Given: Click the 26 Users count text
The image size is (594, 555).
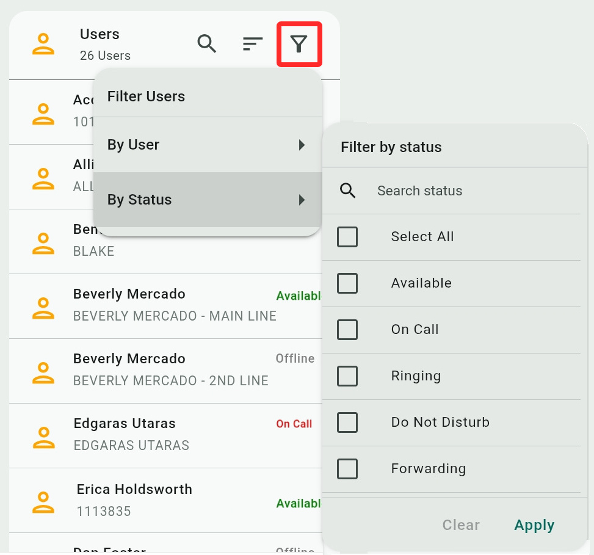Looking at the screenshot, I should pyautogui.click(x=105, y=56).
